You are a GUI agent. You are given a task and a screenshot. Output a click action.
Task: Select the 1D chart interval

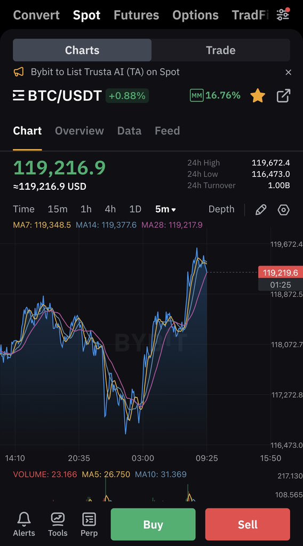pos(135,209)
